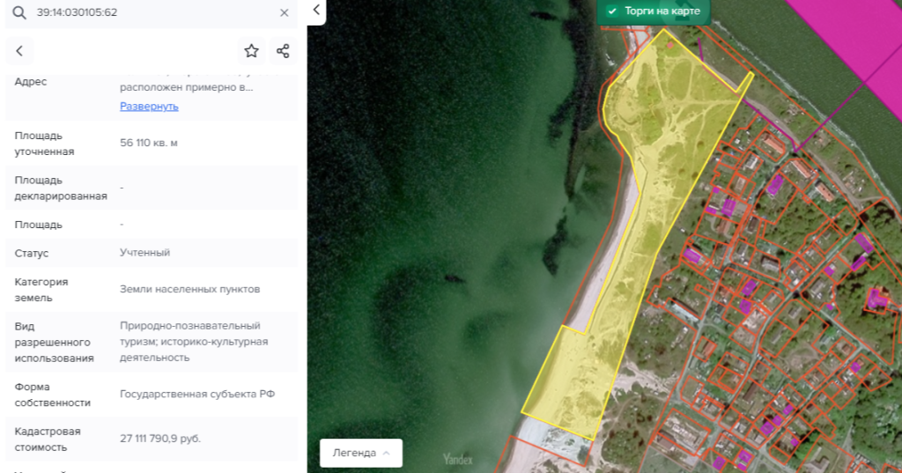Image resolution: width=902 pixels, height=473 pixels.
Task: Click the 'Вид разрешенного использования' label
Action: coord(54,343)
